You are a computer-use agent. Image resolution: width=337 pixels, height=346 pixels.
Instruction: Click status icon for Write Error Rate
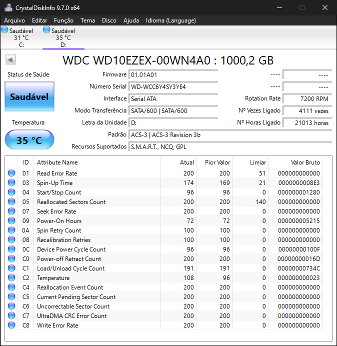[11, 325]
